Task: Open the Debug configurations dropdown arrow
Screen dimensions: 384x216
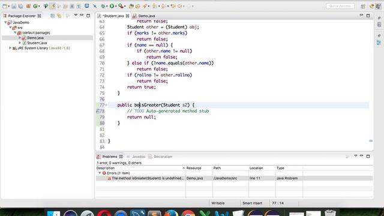Action: tap(107, 7)
